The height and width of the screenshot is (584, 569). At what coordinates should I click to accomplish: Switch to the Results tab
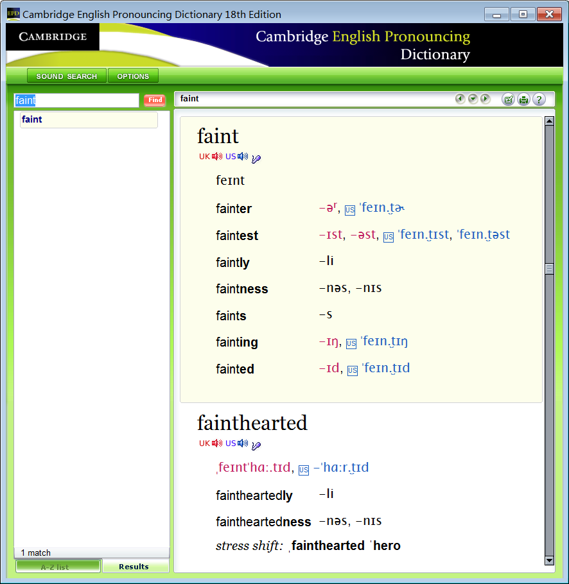point(136,567)
